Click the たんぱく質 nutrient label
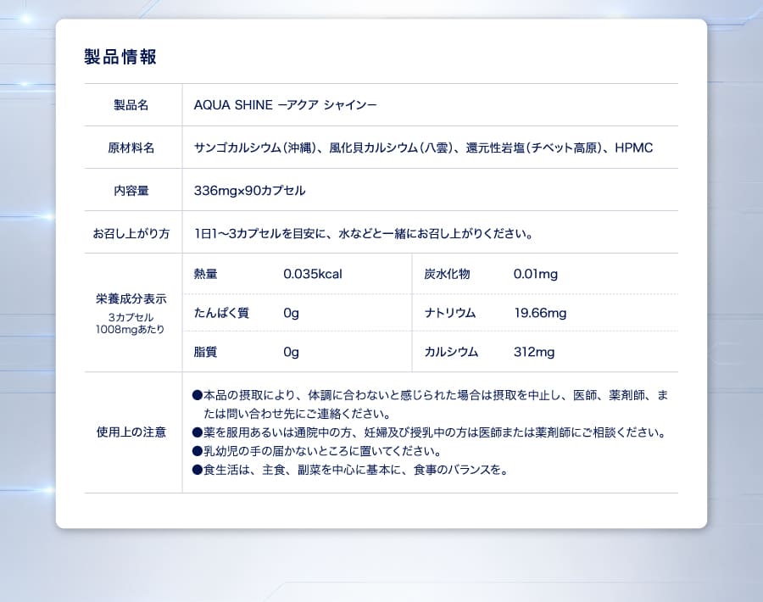The image size is (763, 602). [221, 313]
